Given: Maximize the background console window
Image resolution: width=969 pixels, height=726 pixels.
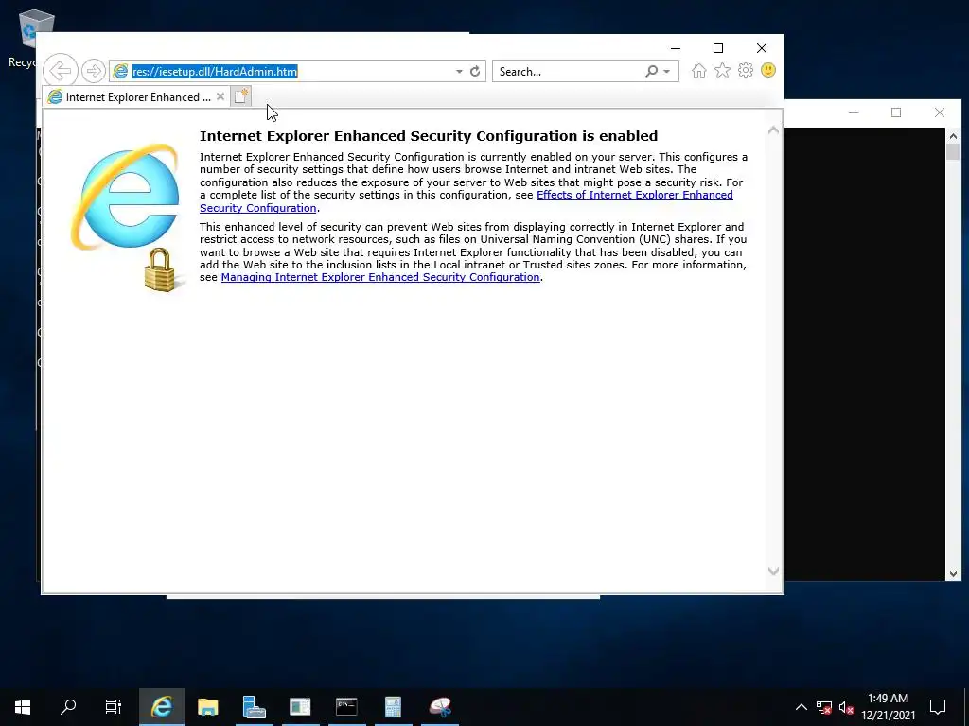Looking at the screenshot, I should coord(896,112).
